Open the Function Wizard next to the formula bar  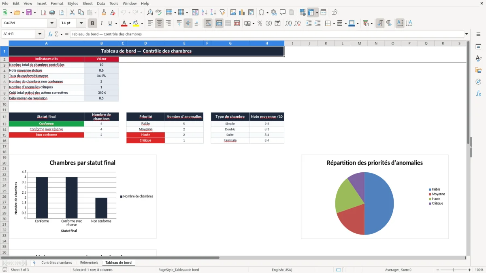(50, 34)
